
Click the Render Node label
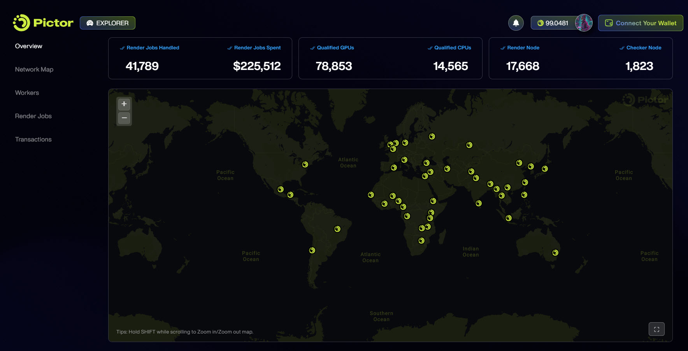pyautogui.click(x=523, y=48)
